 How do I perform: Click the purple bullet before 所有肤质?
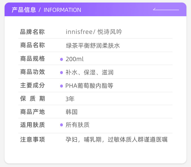click(61, 125)
